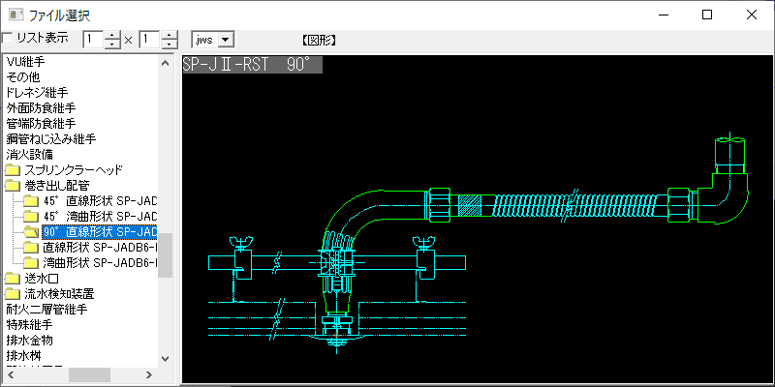Screen dimensions: 775x387
Task: Click the 湾曲形状 SP-JADB6 folder icon
Action: 31,263
